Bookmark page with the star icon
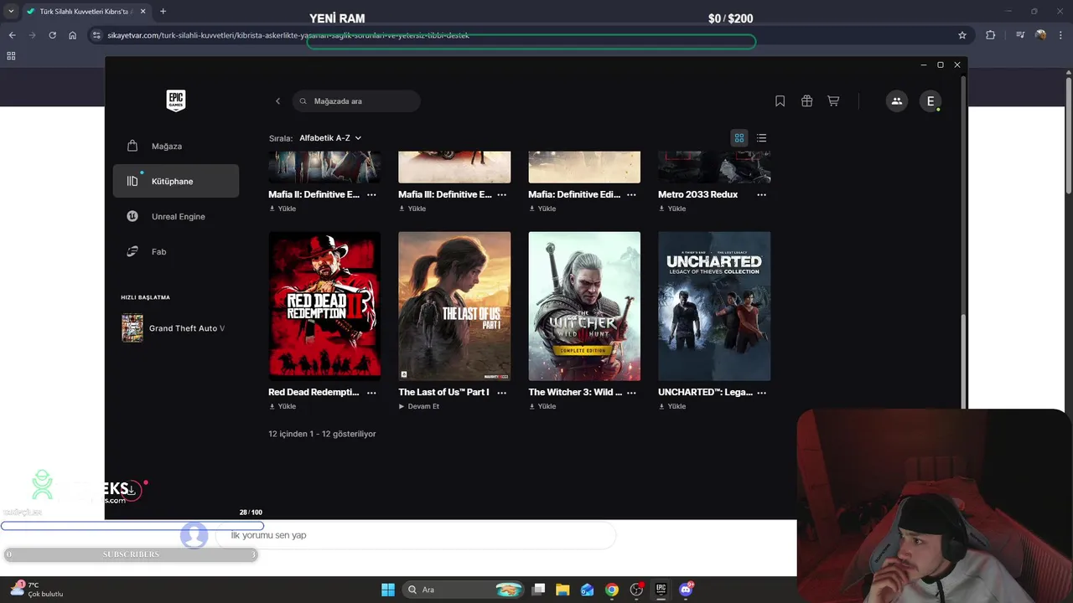This screenshot has height=603, width=1073. [962, 35]
